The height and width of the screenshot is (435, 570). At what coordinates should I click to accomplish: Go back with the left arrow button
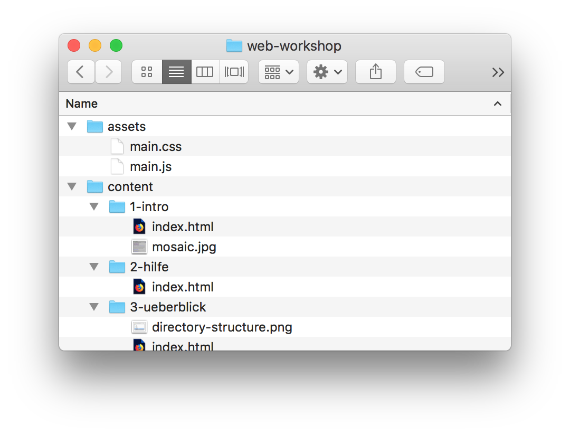click(81, 72)
